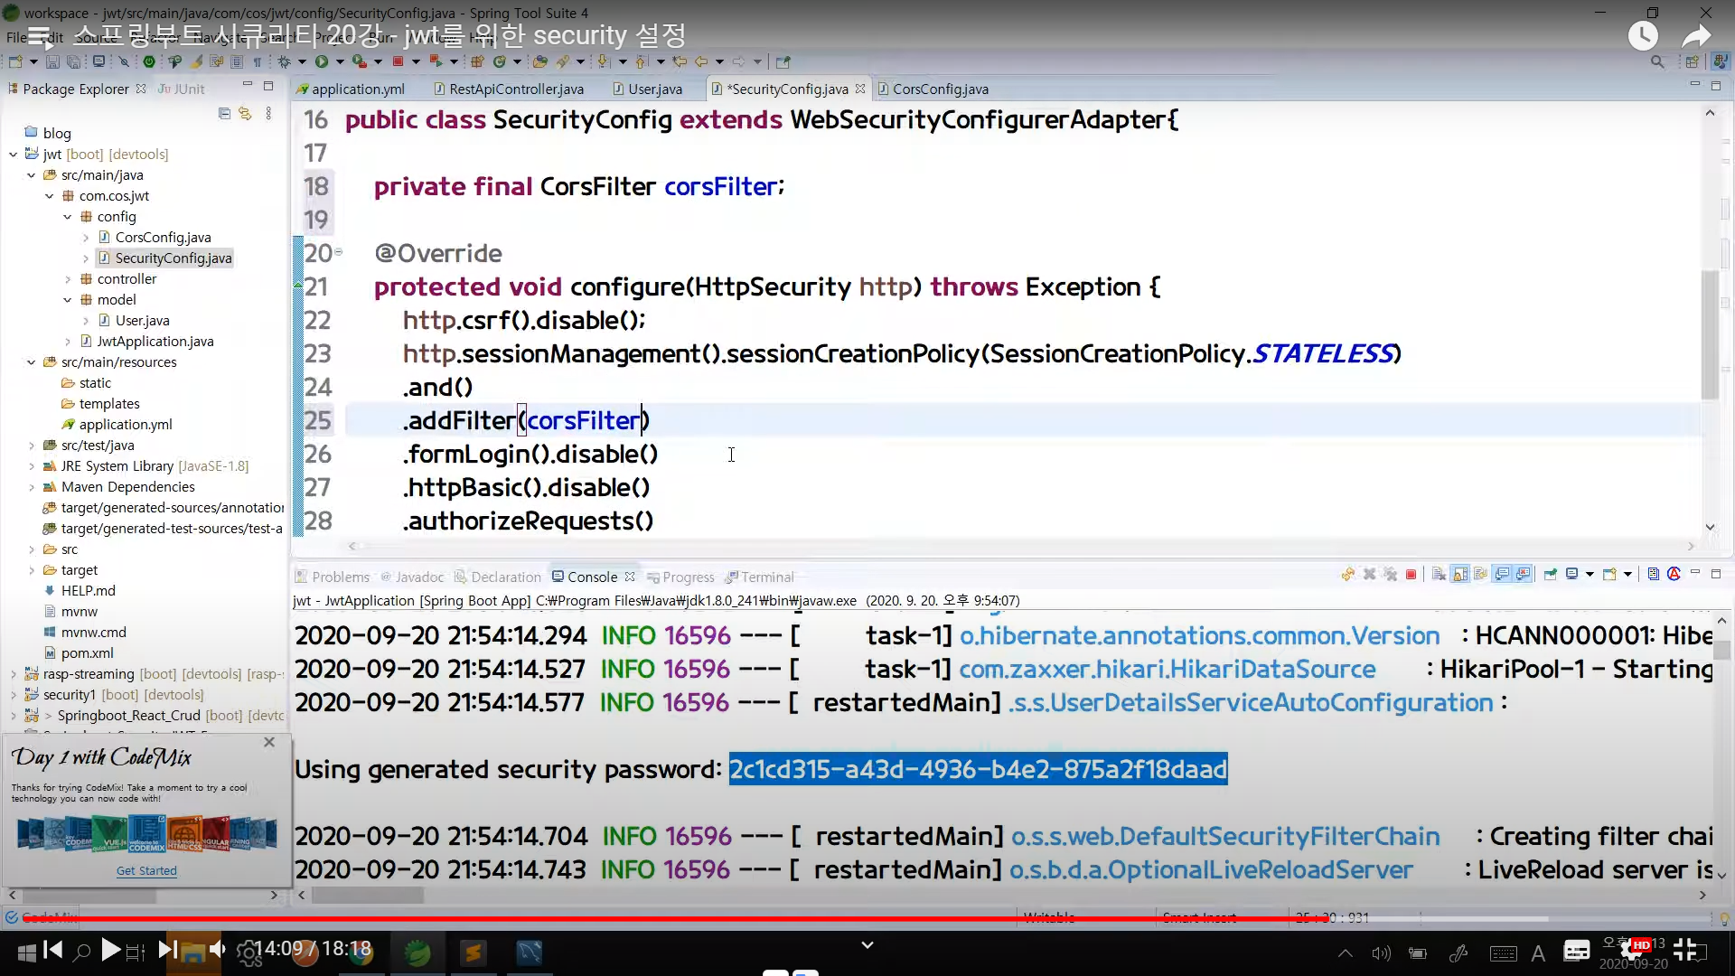The image size is (1735, 976).
Task: Open CorsConfig.java in Package Explorer
Action: pos(163,238)
